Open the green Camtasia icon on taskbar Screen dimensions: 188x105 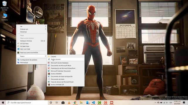pos(99,102)
